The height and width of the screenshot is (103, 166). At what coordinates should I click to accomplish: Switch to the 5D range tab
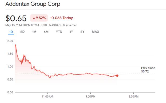(x=23, y=32)
